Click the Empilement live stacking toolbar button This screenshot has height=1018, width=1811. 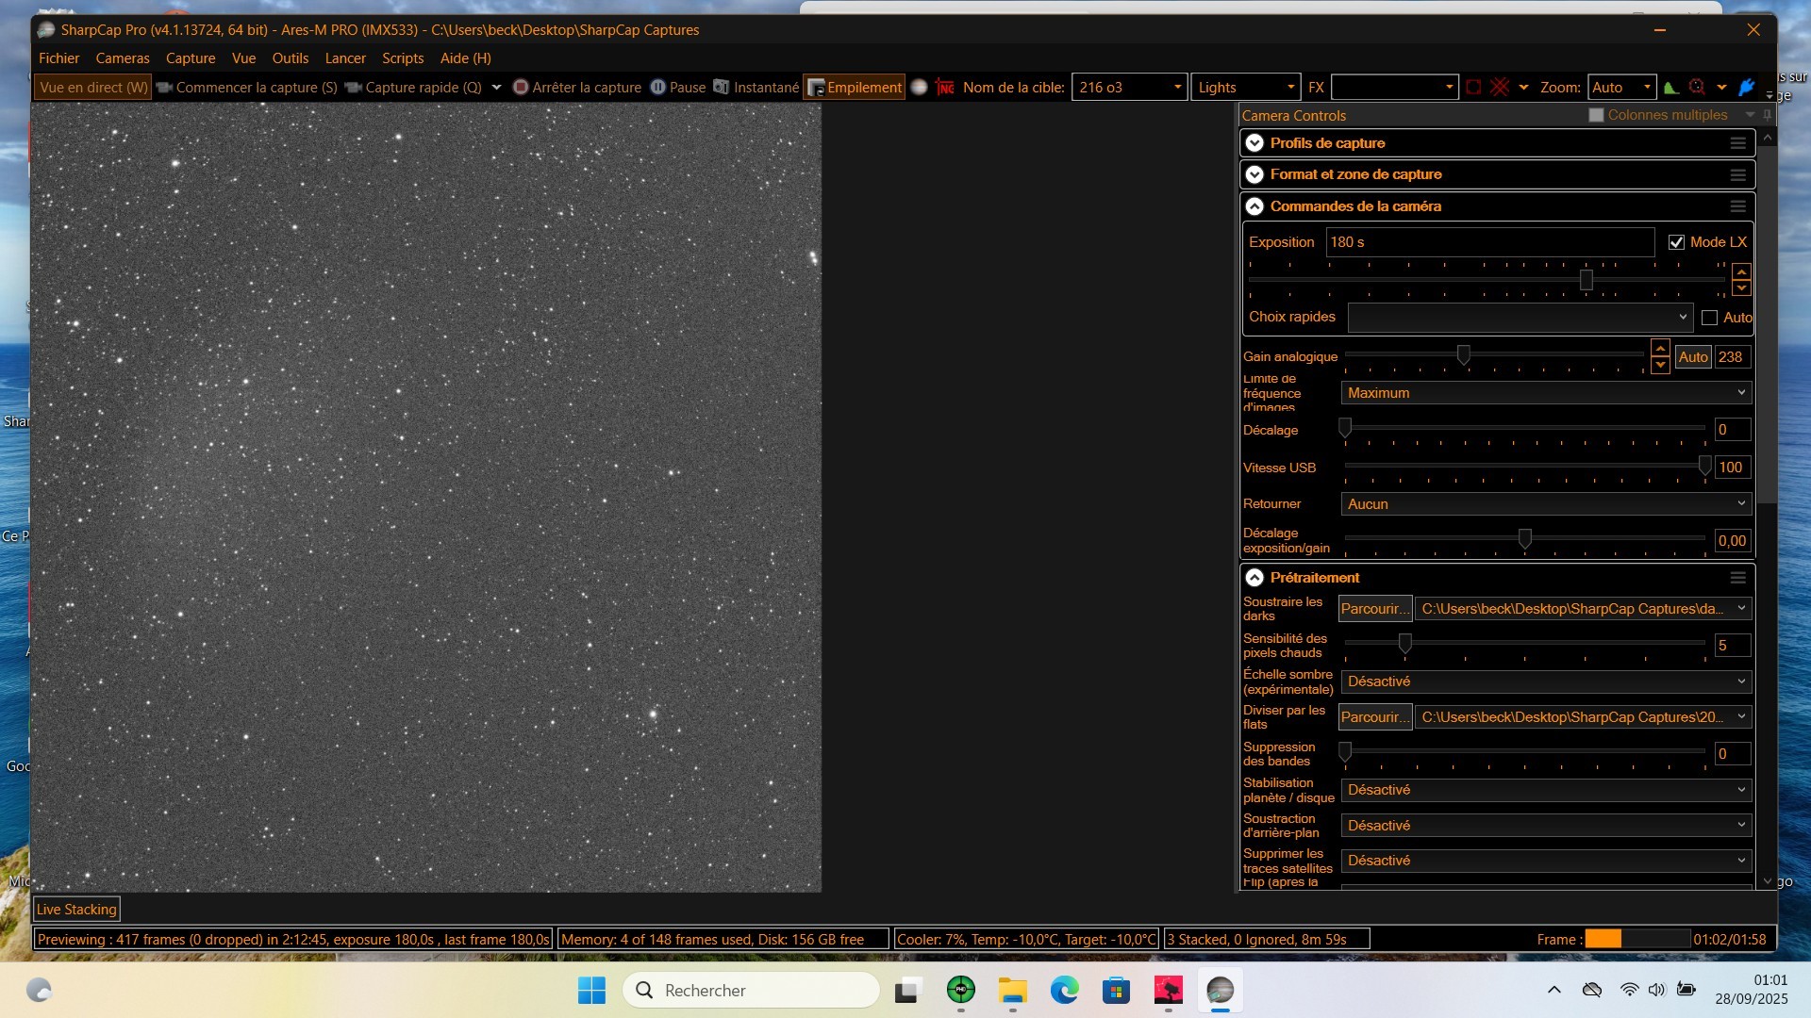click(x=854, y=88)
